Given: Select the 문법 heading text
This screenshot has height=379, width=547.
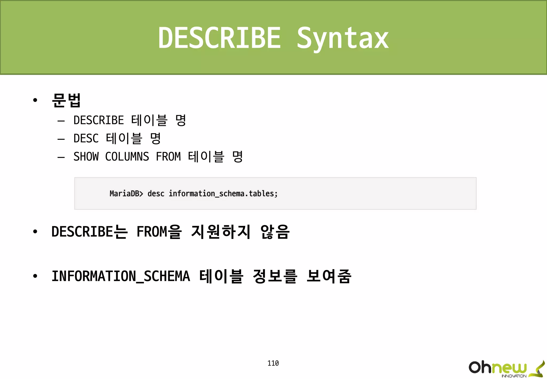Looking at the screenshot, I should coord(66,100).
